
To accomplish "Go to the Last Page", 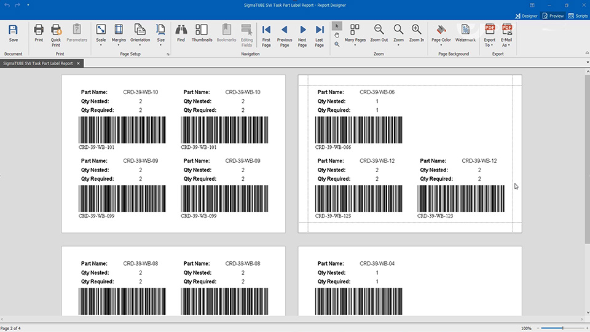I will (x=319, y=35).
